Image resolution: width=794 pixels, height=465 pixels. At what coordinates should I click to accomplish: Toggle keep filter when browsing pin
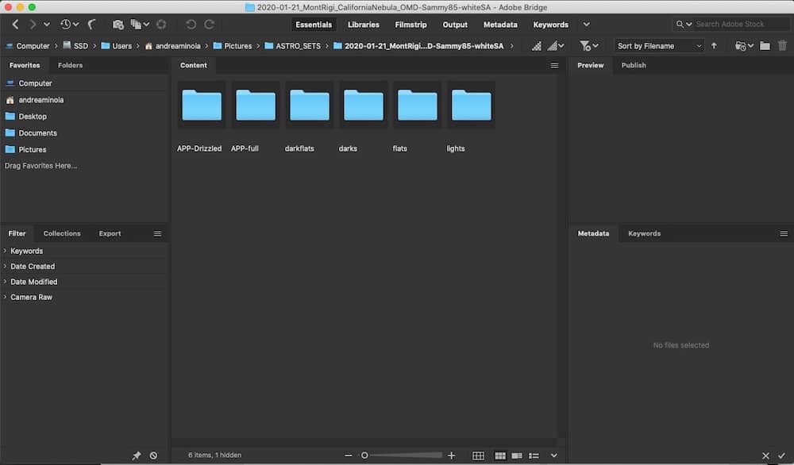137,455
